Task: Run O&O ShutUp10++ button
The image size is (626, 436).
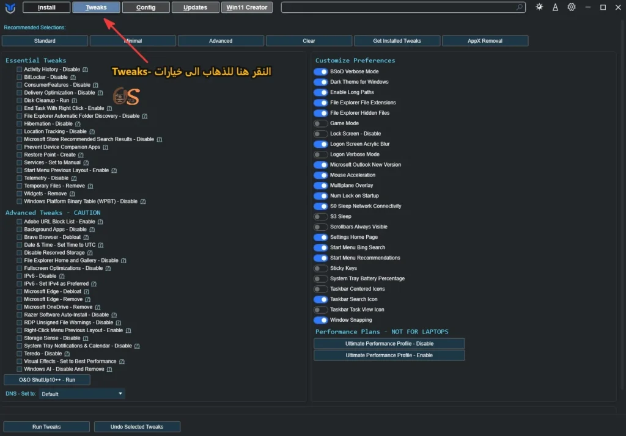Action: (x=47, y=380)
